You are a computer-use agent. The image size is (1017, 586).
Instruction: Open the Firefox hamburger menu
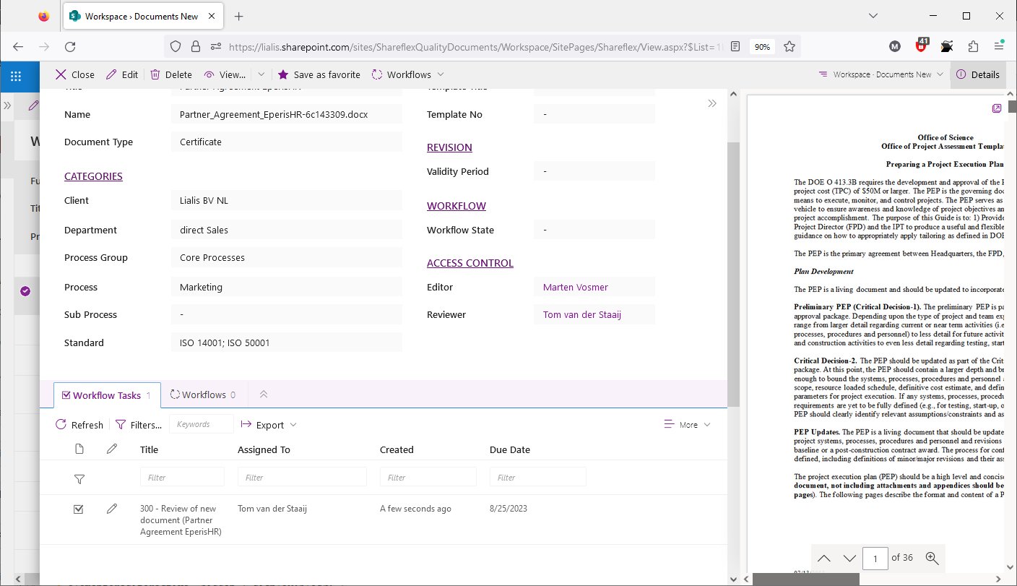click(999, 46)
